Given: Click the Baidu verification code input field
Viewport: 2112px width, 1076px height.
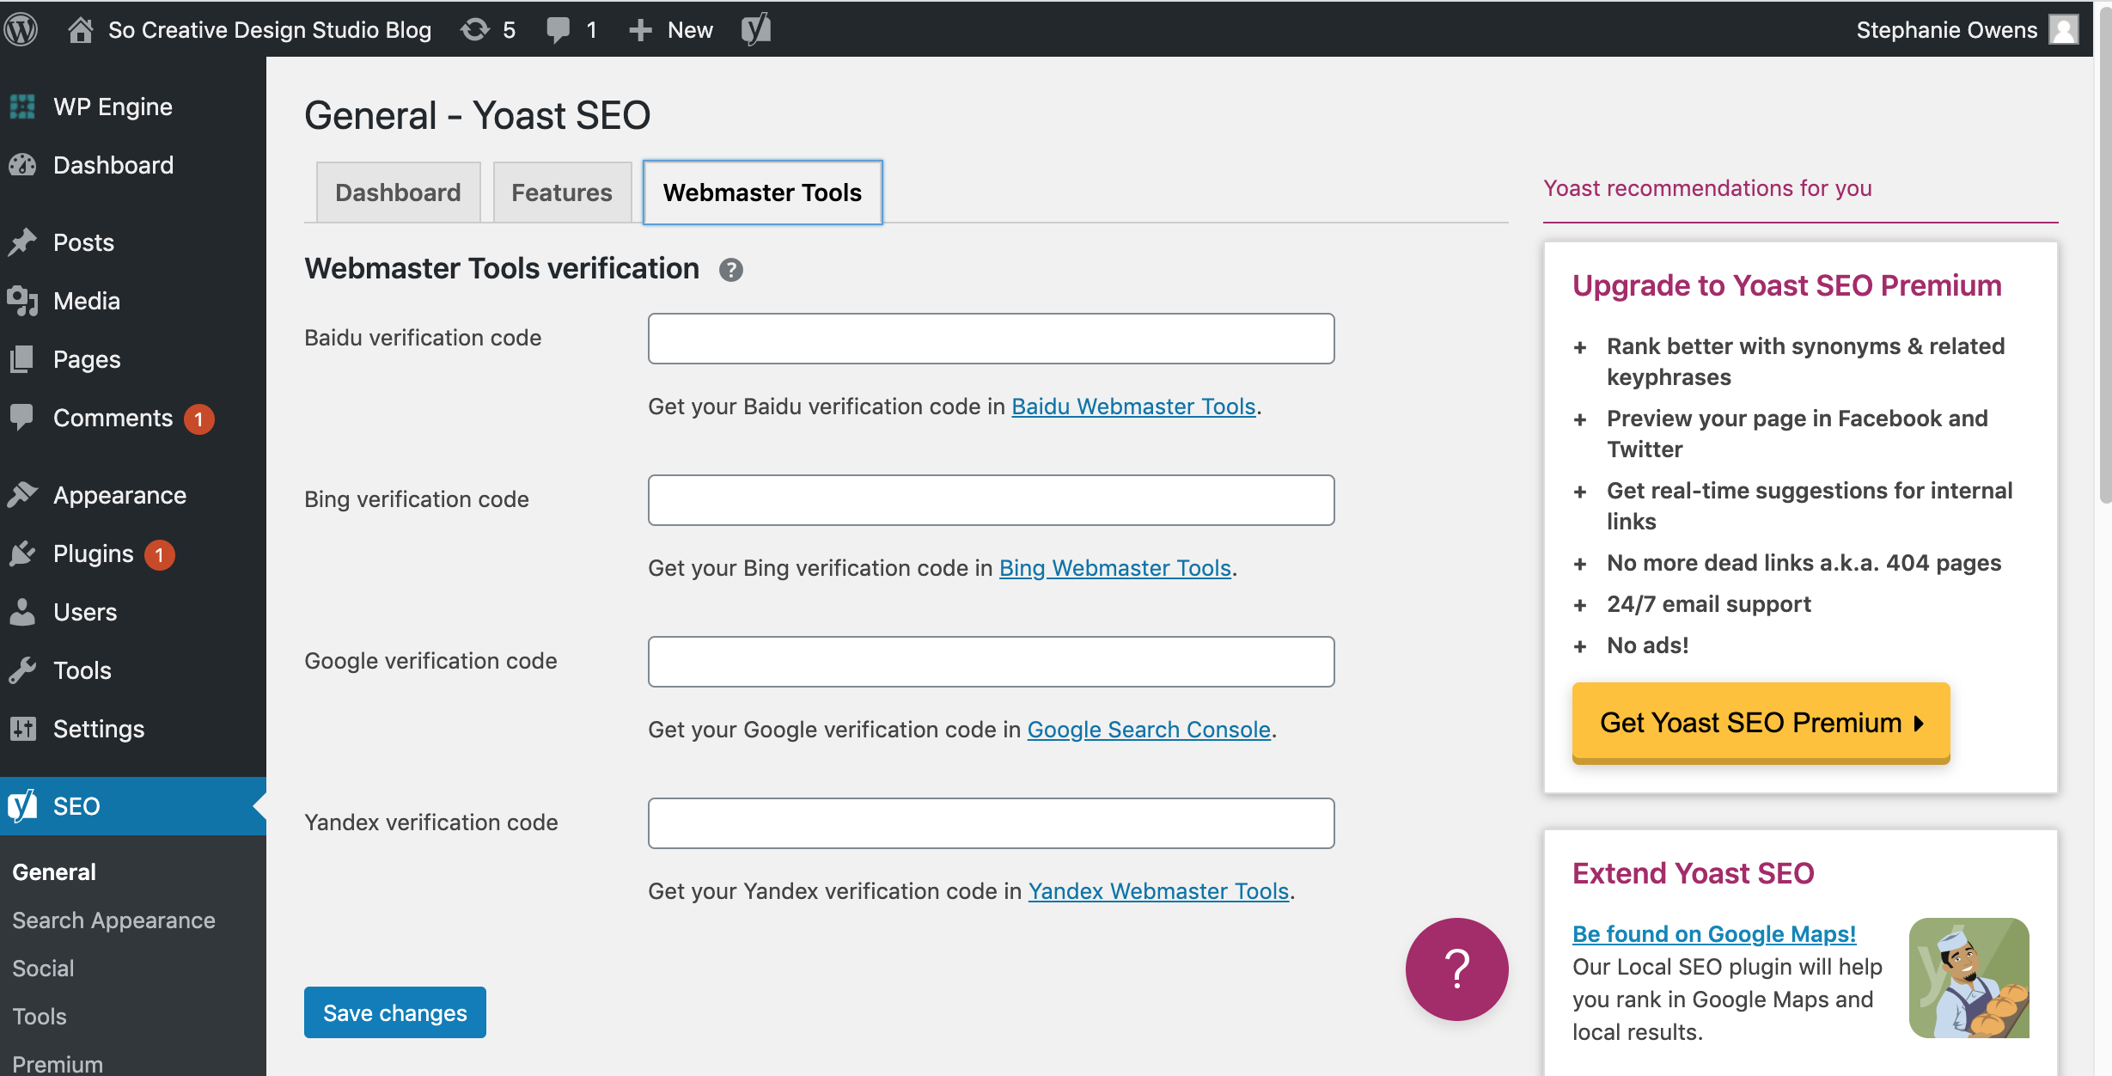Looking at the screenshot, I should click(992, 336).
